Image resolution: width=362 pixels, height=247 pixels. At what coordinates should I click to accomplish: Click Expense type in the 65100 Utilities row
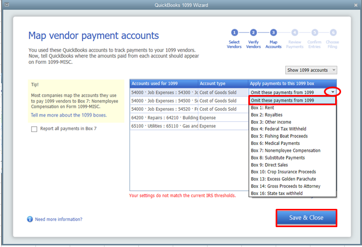point(208,126)
